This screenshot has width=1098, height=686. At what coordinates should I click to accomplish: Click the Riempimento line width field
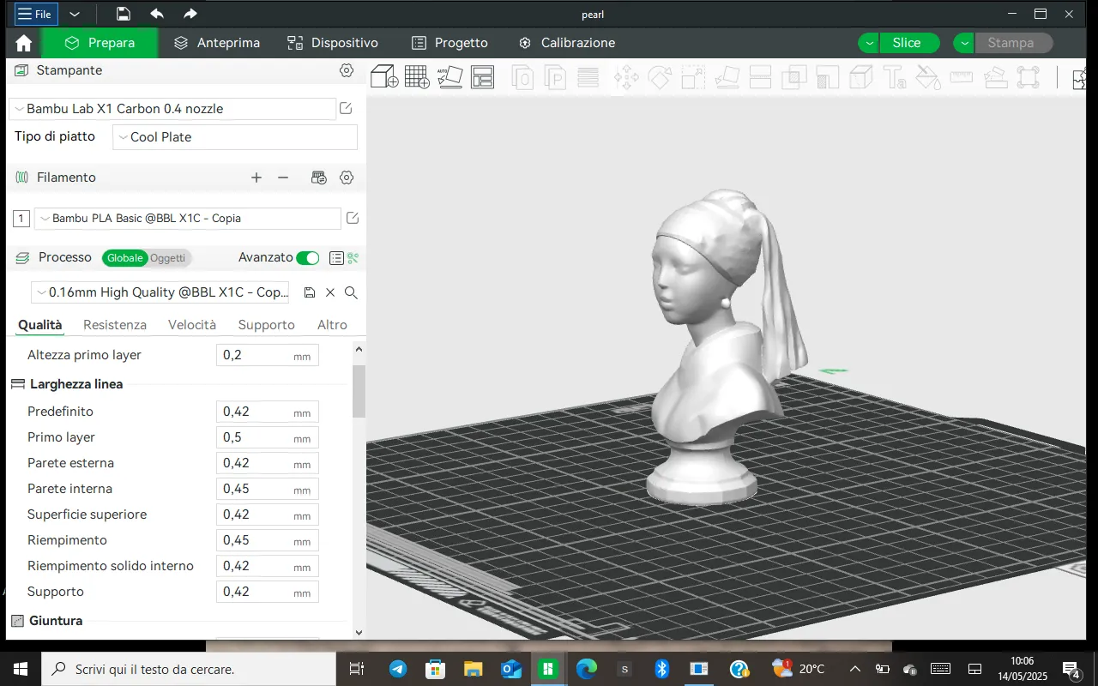268,540
